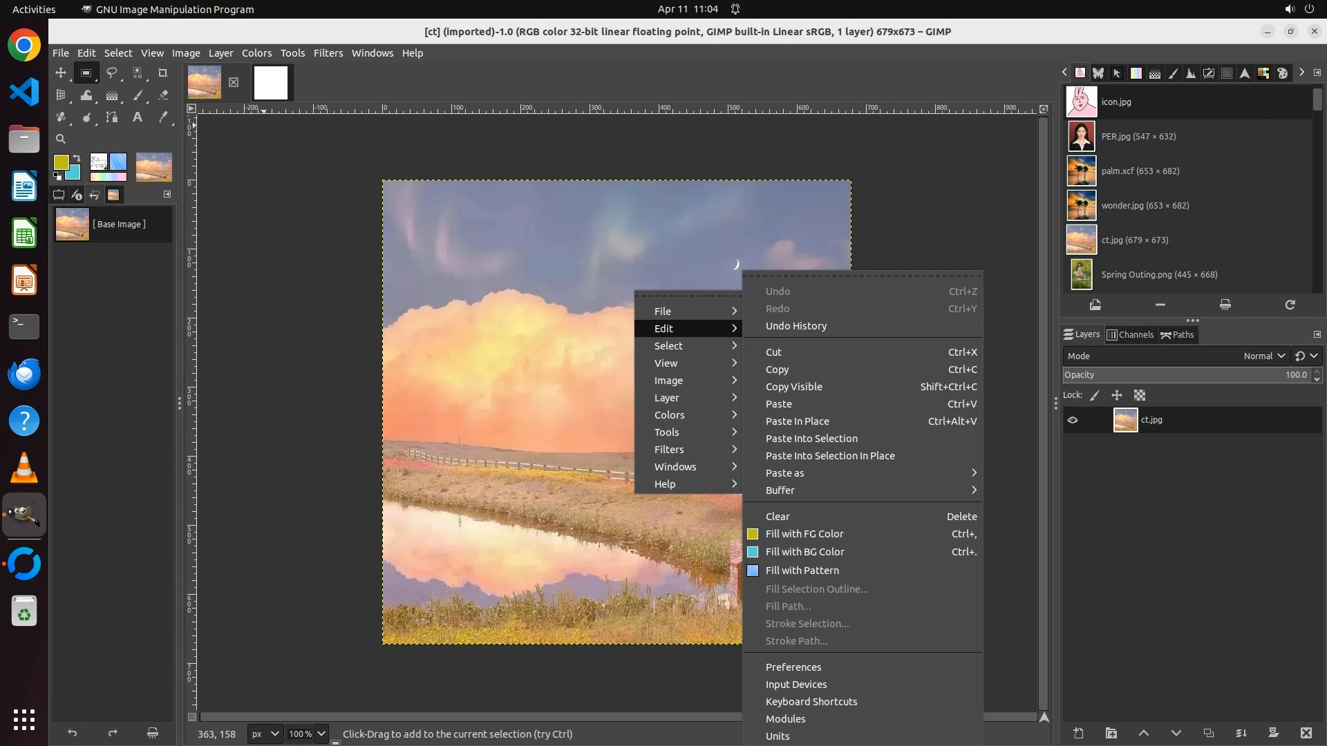
Task: Click Copy Visible in Edit menu
Action: click(x=793, y=387)
